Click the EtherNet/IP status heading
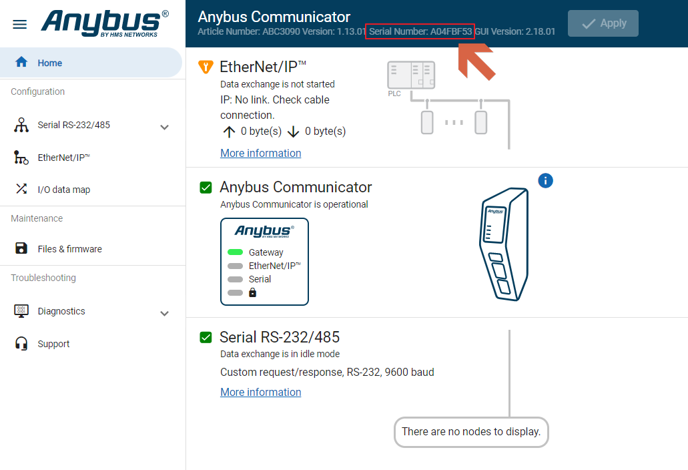Viewport: 688px width, 470px height. (x=263, y=67)
